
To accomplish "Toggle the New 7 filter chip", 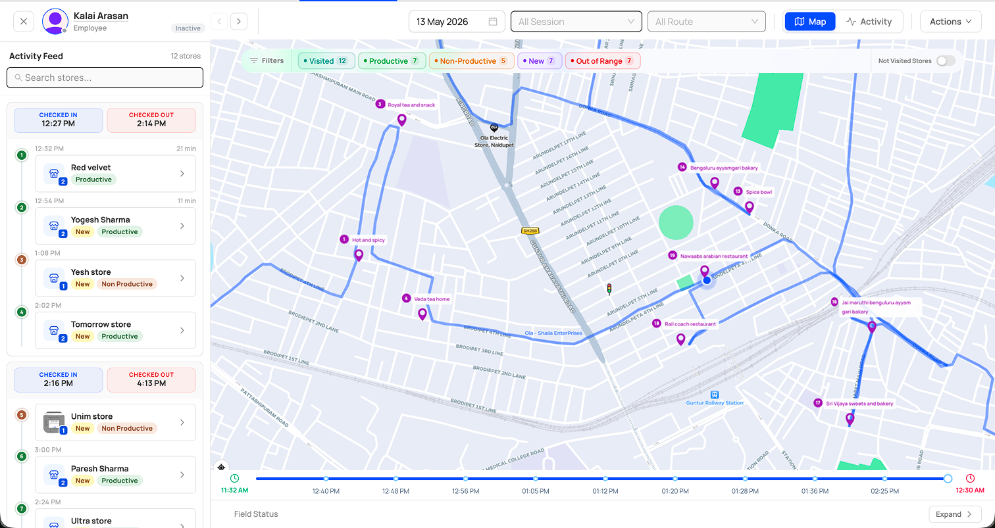I will pos(540,61).
